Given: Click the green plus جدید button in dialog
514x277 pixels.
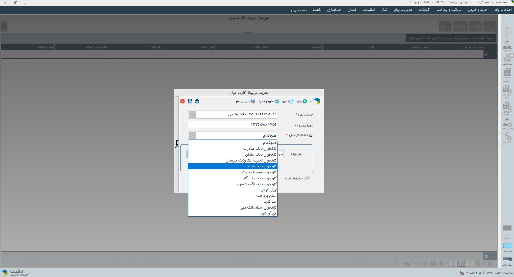Looking at the screenshot, I should (x=301, y=101).
